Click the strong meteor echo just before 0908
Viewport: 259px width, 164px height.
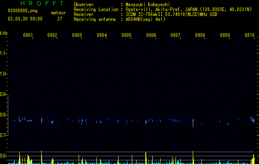click(x=193, y=123)
